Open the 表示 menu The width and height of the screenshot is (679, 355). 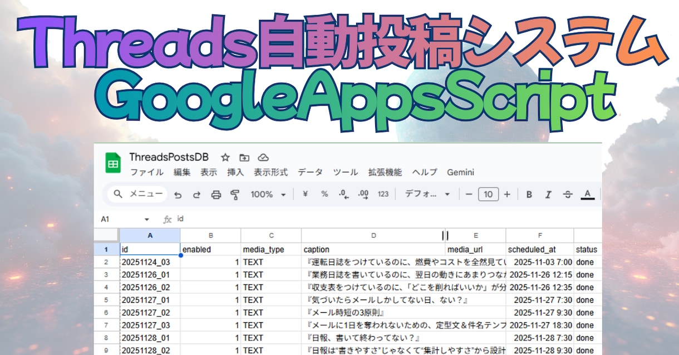[209, 172]
